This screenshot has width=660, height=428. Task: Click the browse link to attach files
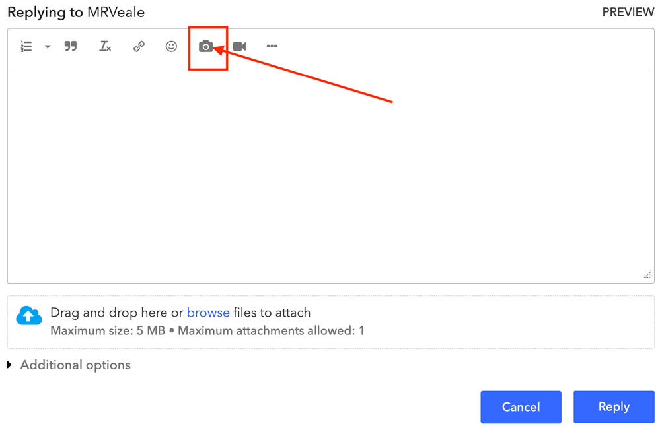pos(208,313)
